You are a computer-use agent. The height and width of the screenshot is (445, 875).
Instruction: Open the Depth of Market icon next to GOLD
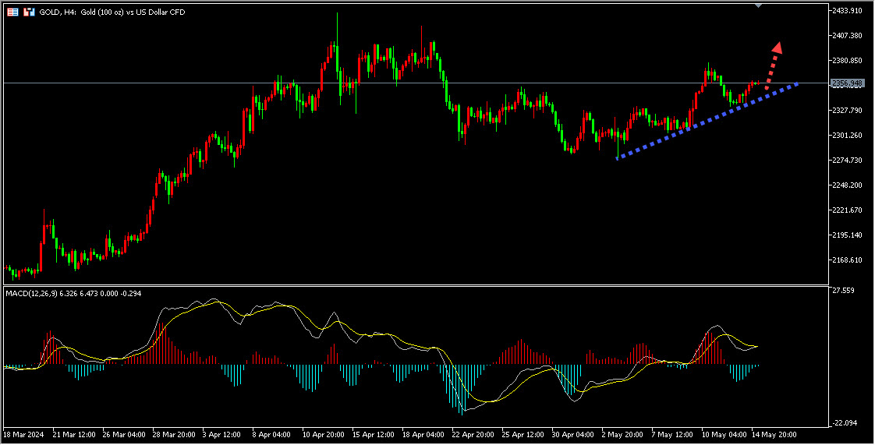point(29,12)
